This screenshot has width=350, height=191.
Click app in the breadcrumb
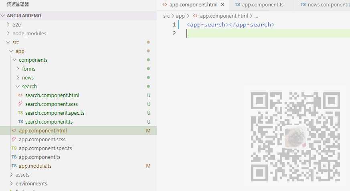(x=180, y=16)
